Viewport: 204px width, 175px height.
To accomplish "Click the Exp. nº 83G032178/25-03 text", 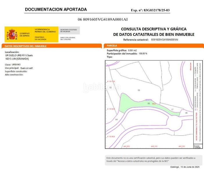I will pos(150,10).
